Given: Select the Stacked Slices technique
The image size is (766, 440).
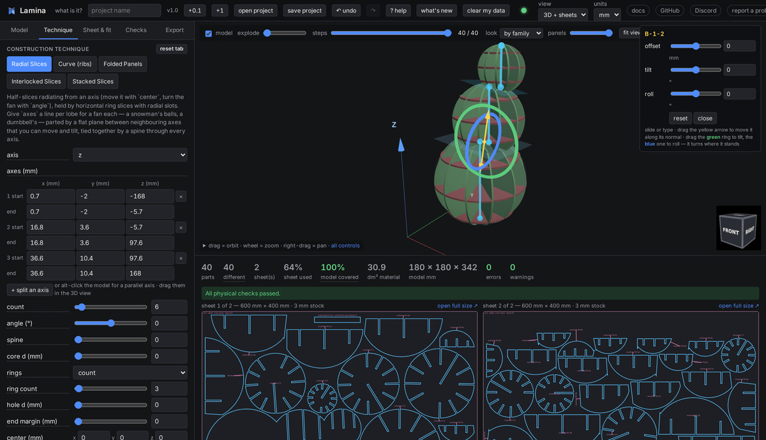Looking at the screenshot, I should click(x=93, y=81).
